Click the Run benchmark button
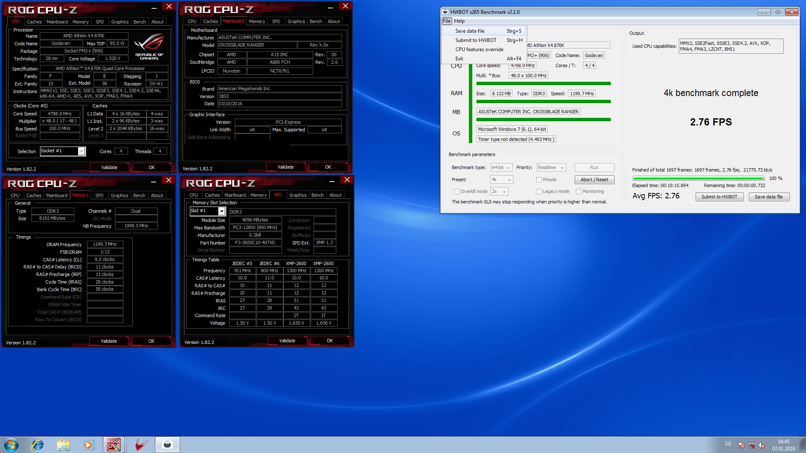Image resolution: width=806 pixels, height=453 pixels. pos(594,167)
